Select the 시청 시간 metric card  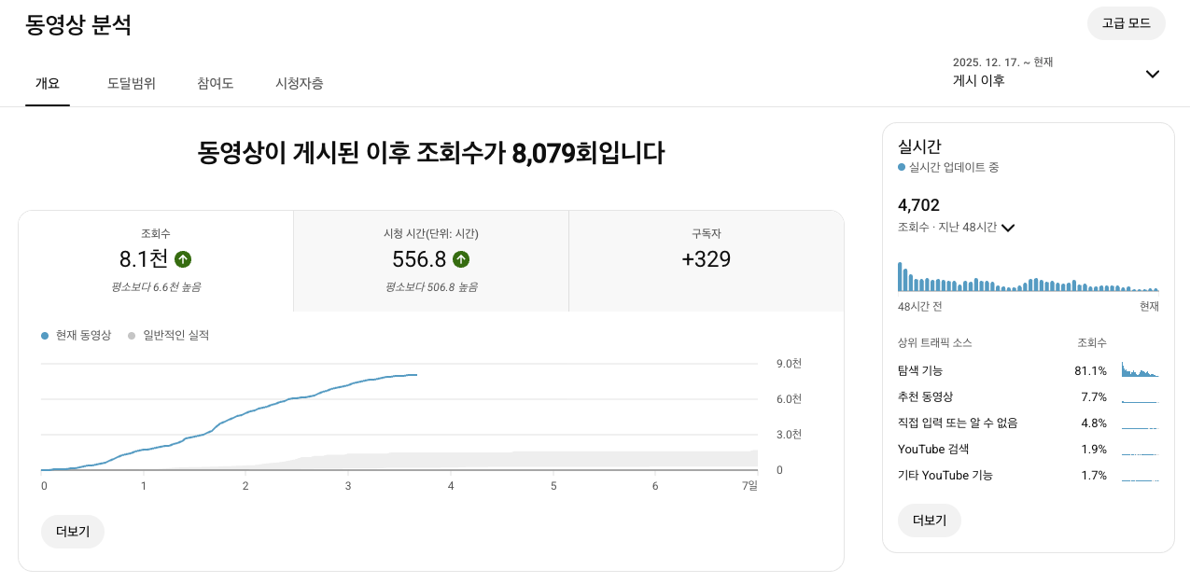[430, 259]
